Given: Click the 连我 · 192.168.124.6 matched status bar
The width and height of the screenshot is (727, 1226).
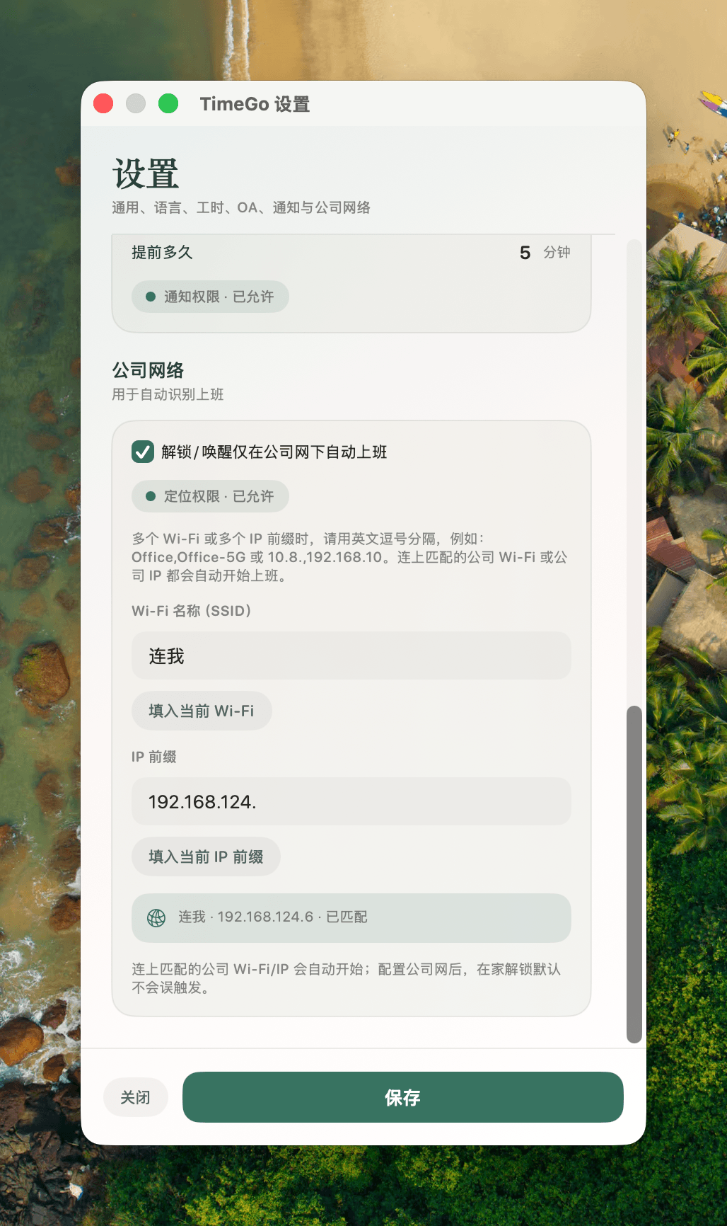Looking at the screenshot, I should pyautogui.click(x=351, y=918).
